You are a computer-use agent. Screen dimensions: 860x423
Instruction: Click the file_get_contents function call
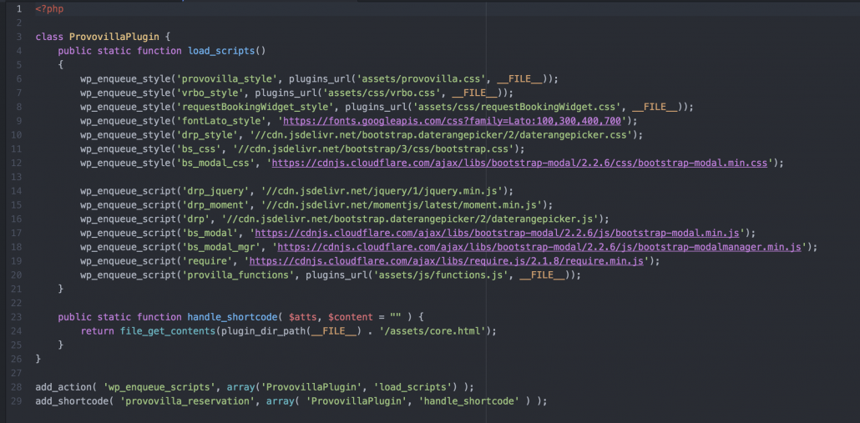click(x=167, y=331)
